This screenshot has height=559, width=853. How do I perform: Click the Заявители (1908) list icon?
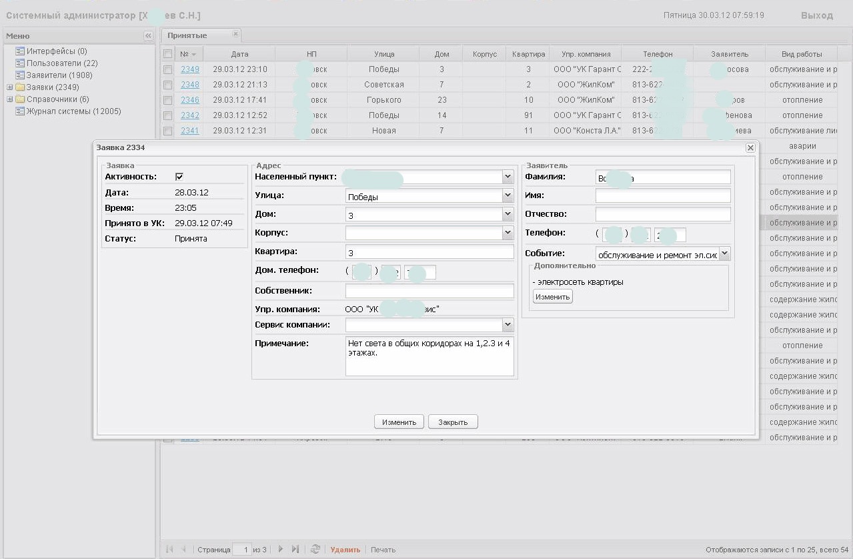(20, 75)
